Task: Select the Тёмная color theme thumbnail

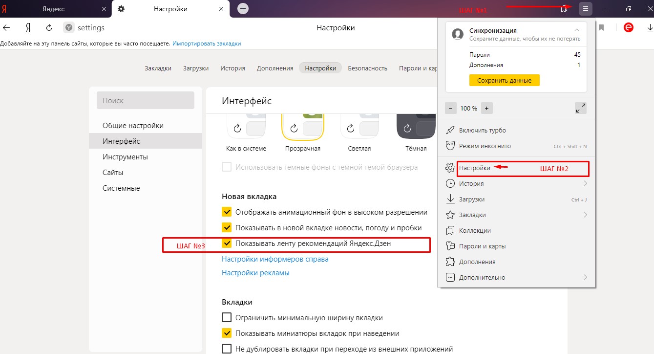Action: [416, 128]
